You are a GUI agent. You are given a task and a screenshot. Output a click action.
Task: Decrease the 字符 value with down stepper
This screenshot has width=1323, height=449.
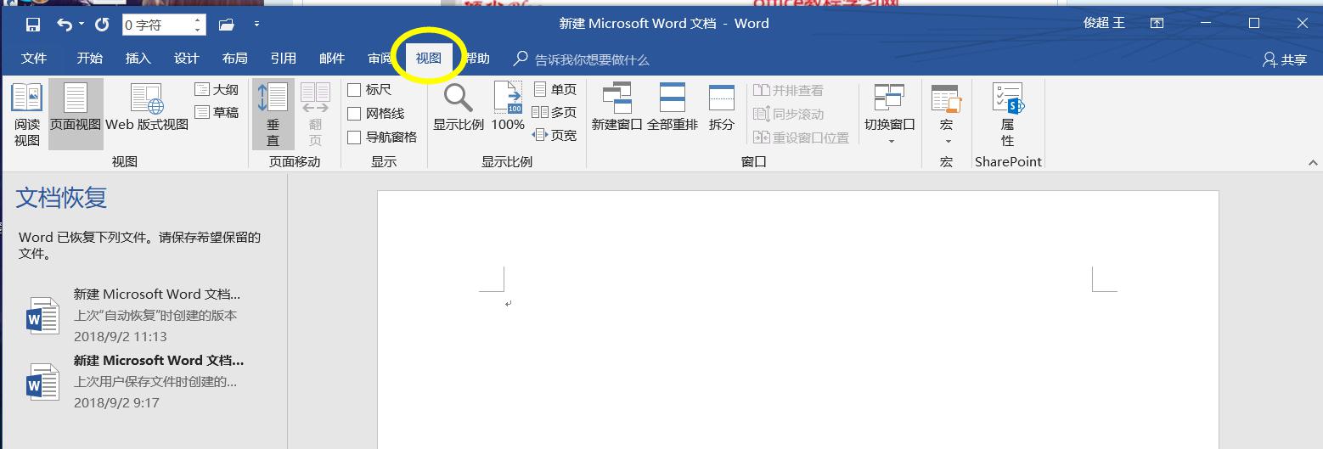tap(198, 30)
